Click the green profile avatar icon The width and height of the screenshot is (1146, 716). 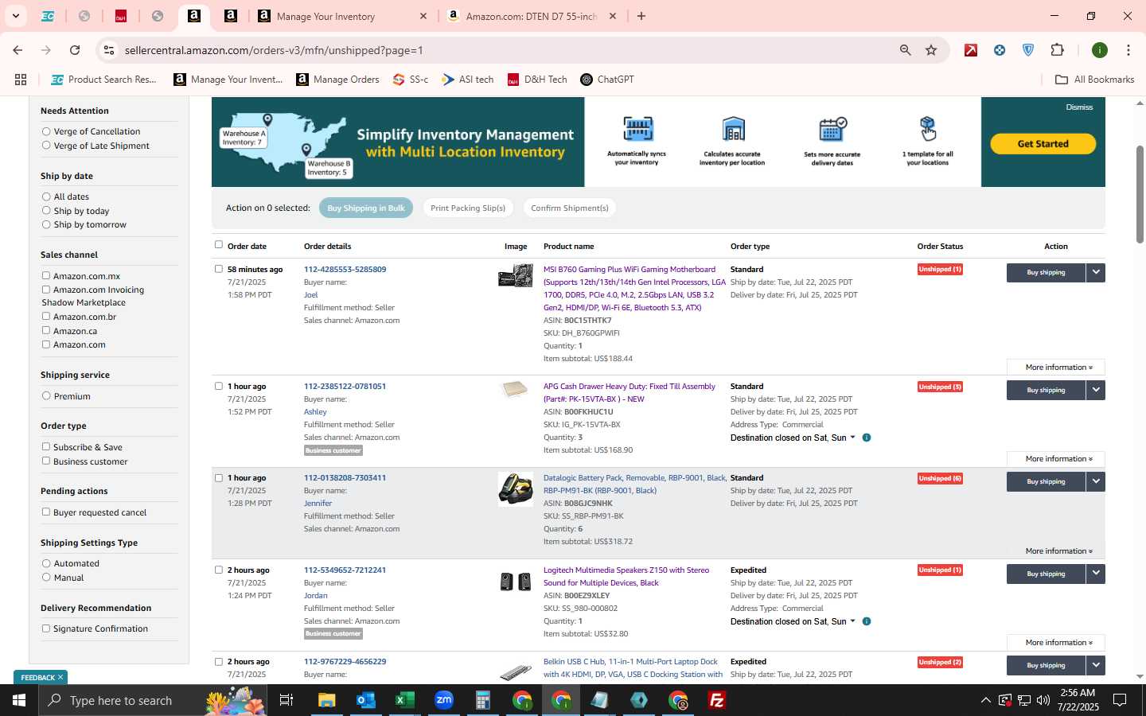[1100, 50]
